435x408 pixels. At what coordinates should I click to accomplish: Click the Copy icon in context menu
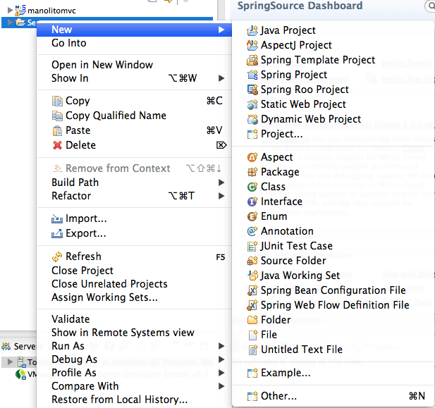click(57, 101)
